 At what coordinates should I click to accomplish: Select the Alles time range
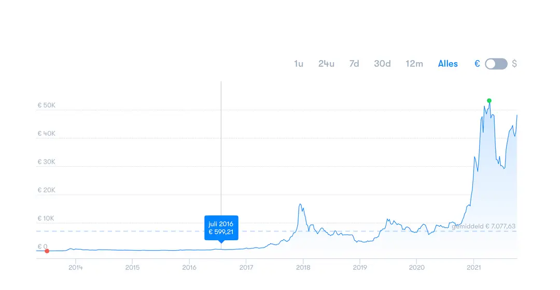(448, 64)
